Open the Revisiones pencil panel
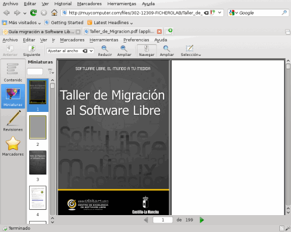Screen dimensions: 291x232 13,121
